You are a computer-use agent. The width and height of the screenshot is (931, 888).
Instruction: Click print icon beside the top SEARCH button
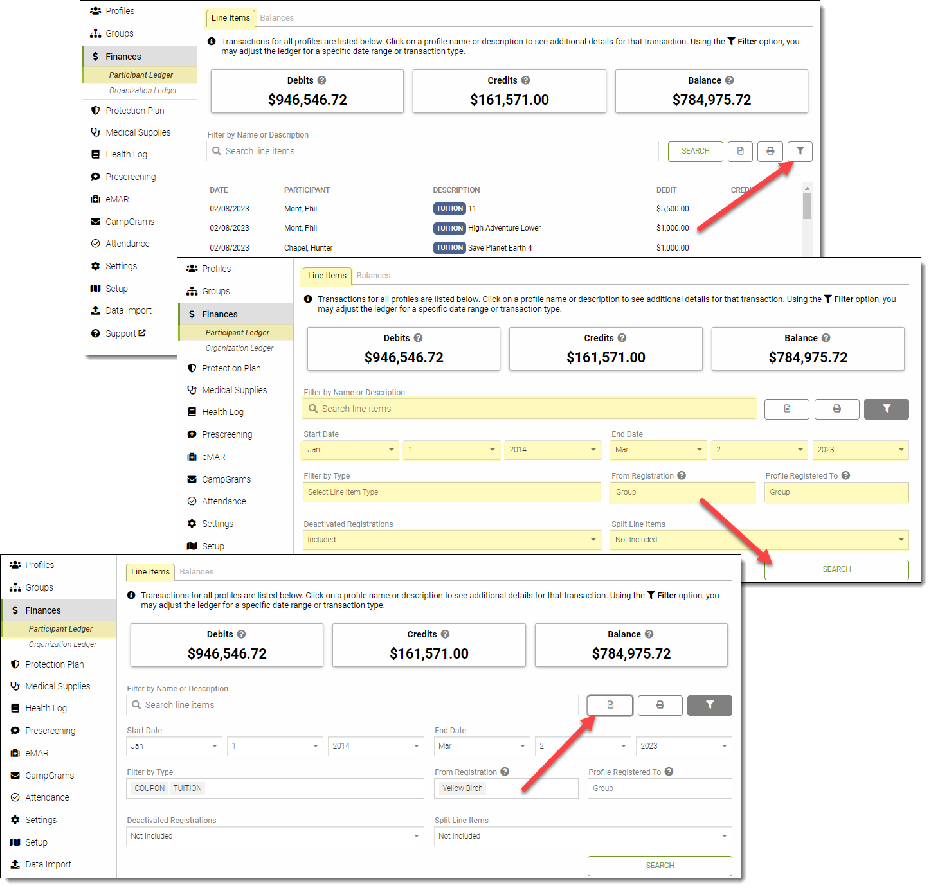770,151
